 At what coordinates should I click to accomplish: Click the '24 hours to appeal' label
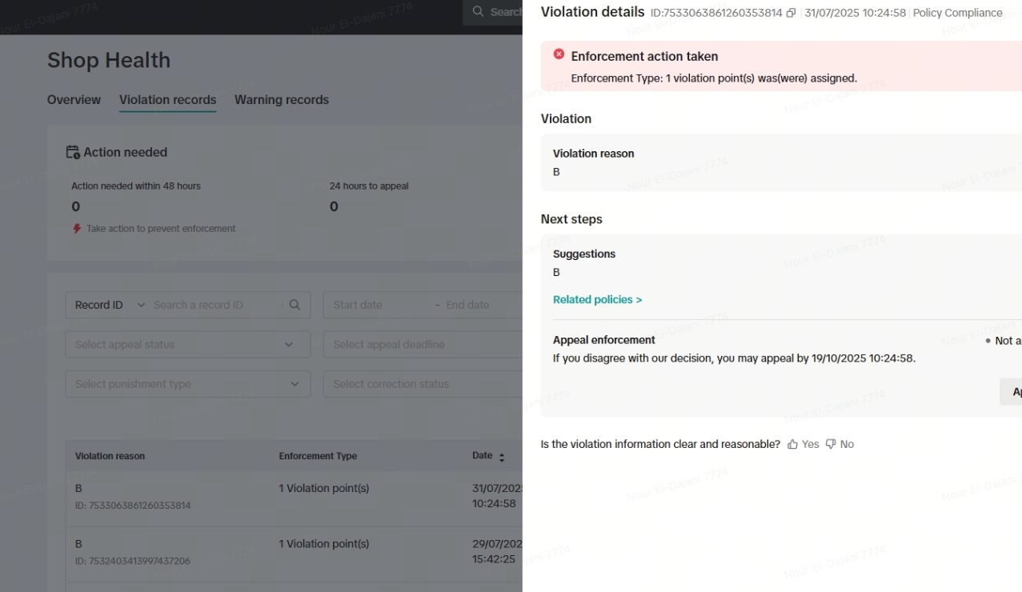coord(369,186)
